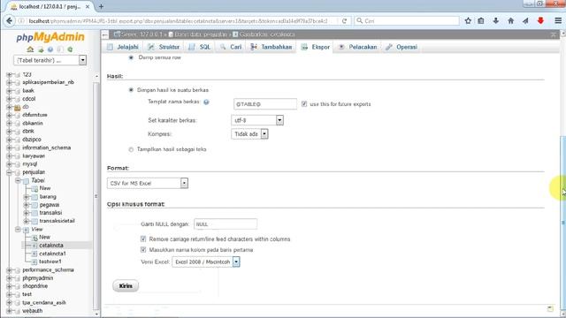Open the information_schema database
Image resolution: width=566 pixels, height=318 pixels.
pos(47,148)
